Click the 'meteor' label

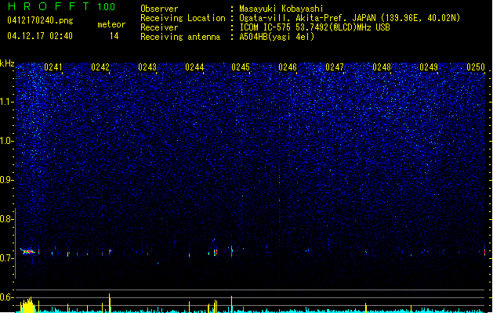click(111, 24)
